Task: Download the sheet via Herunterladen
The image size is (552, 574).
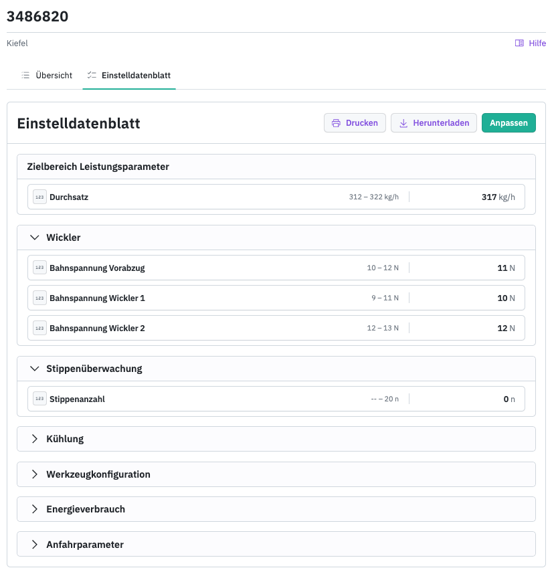Action: [x=434, y=123]
